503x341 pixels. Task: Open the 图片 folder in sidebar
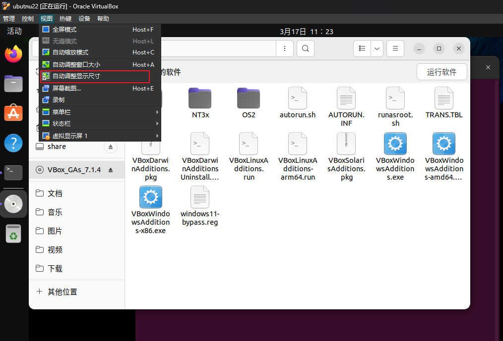click(x=77, y=231)
